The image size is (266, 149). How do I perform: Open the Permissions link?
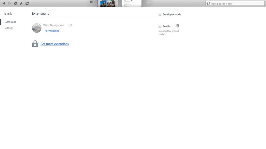52,31
